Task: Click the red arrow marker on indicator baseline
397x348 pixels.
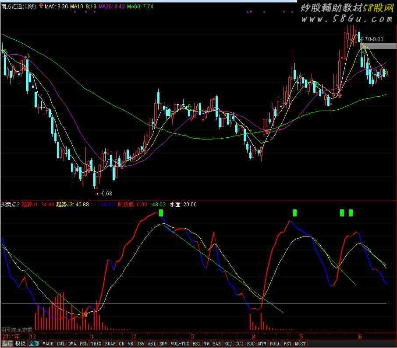Action: (x=86, y=313)
